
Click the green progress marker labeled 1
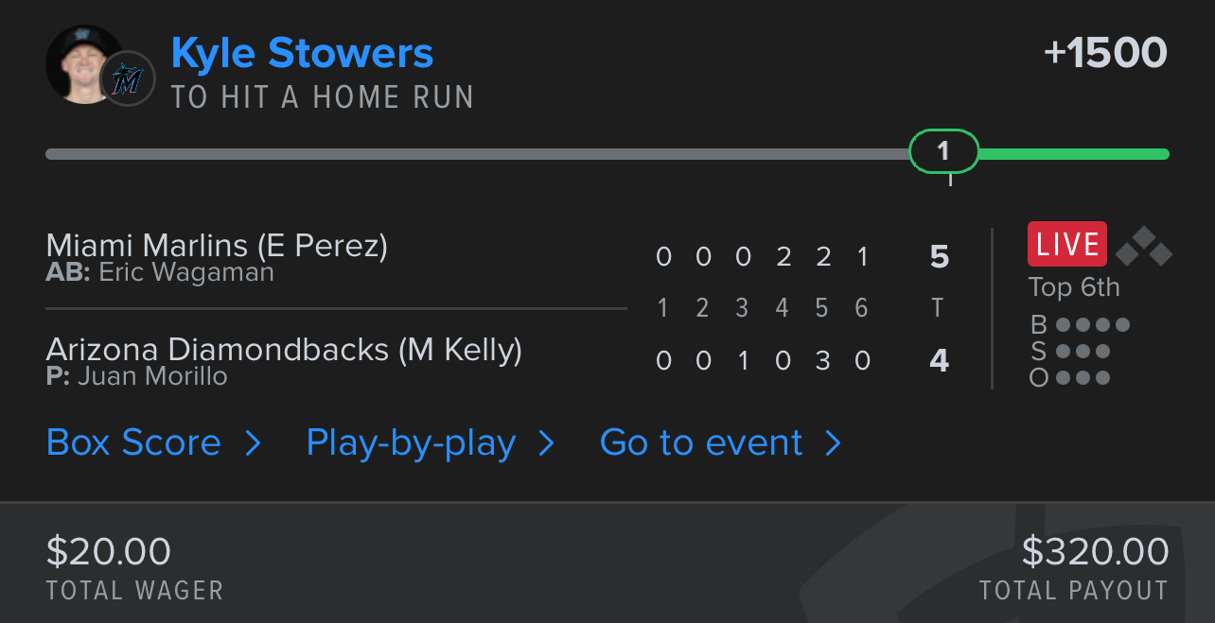(x=943, y=151)
